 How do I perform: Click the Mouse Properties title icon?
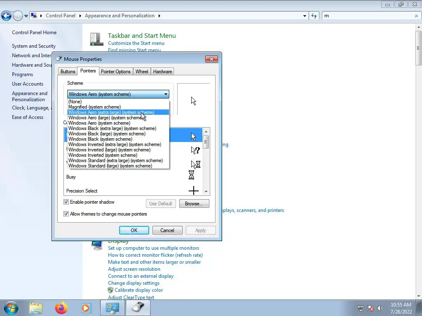click(59, 58)
